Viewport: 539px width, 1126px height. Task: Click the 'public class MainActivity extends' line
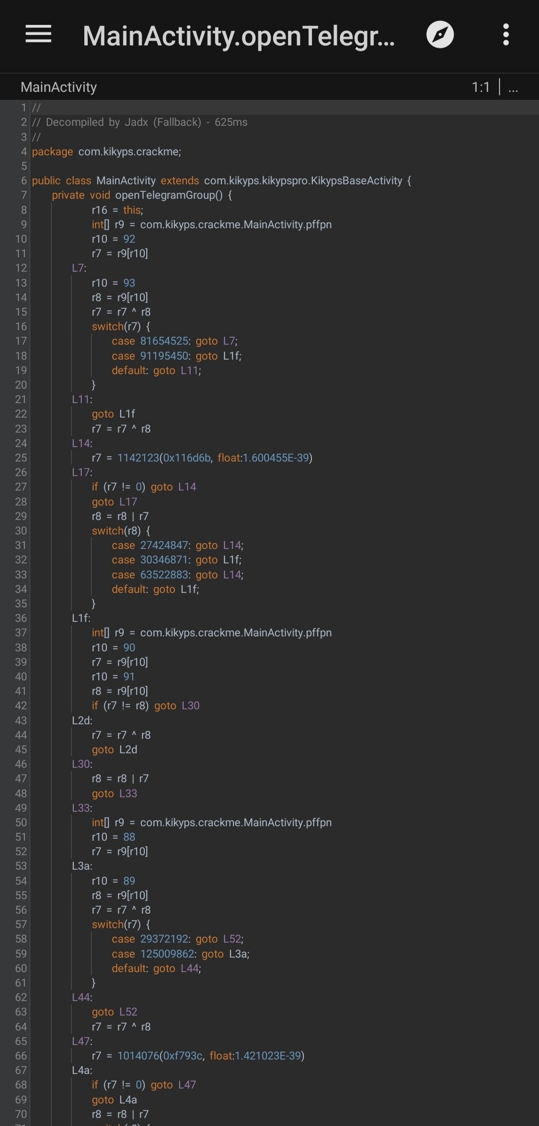coord(222,181)
